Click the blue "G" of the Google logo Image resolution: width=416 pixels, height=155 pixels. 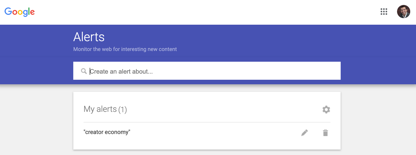(x=8, y=11)
